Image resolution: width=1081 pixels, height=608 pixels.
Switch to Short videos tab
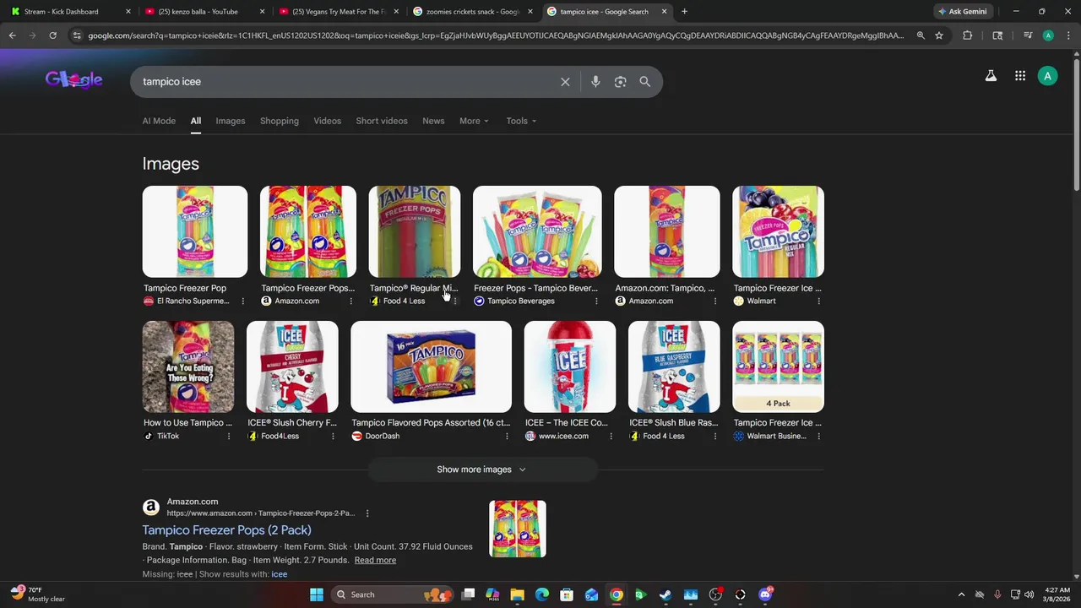coord(382,121)
